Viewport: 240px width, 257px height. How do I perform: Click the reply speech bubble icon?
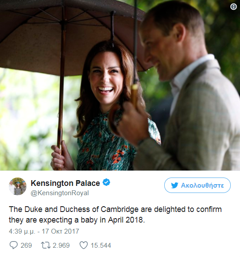[13, 245]
